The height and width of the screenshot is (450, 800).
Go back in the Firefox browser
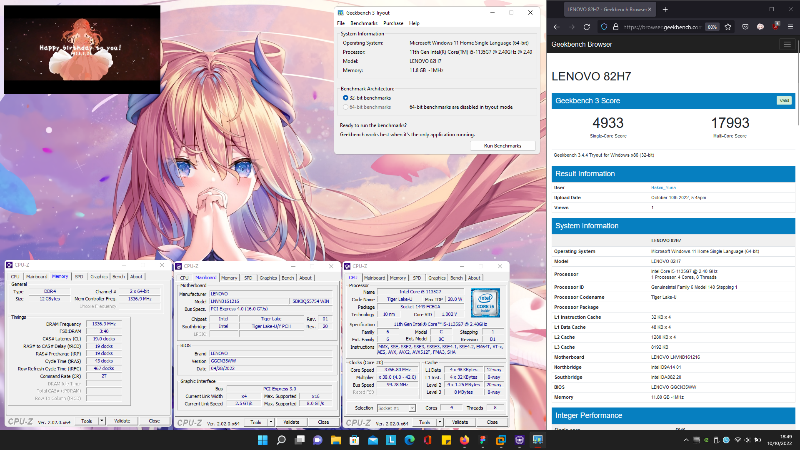click(x=557, y=27)
